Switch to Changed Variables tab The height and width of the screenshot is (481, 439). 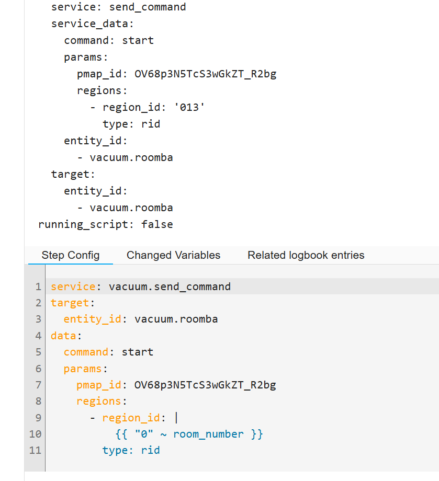(173, 255)
